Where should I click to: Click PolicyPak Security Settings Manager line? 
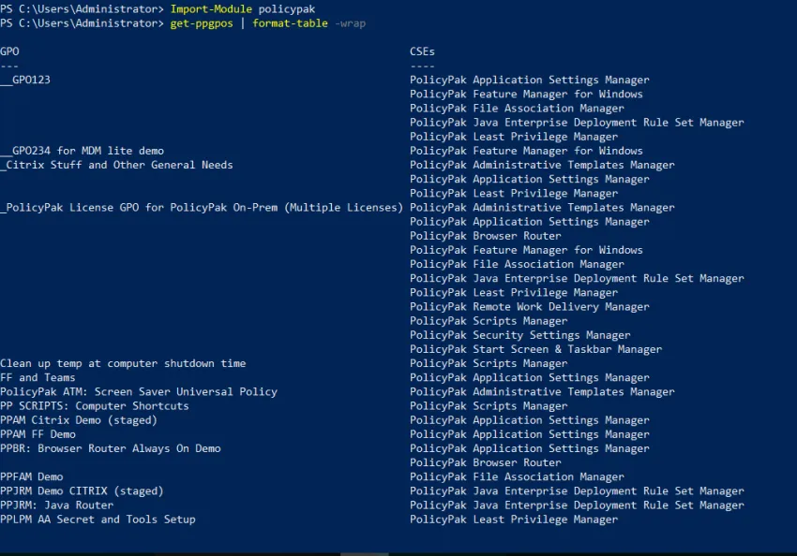tap(519, 335)
